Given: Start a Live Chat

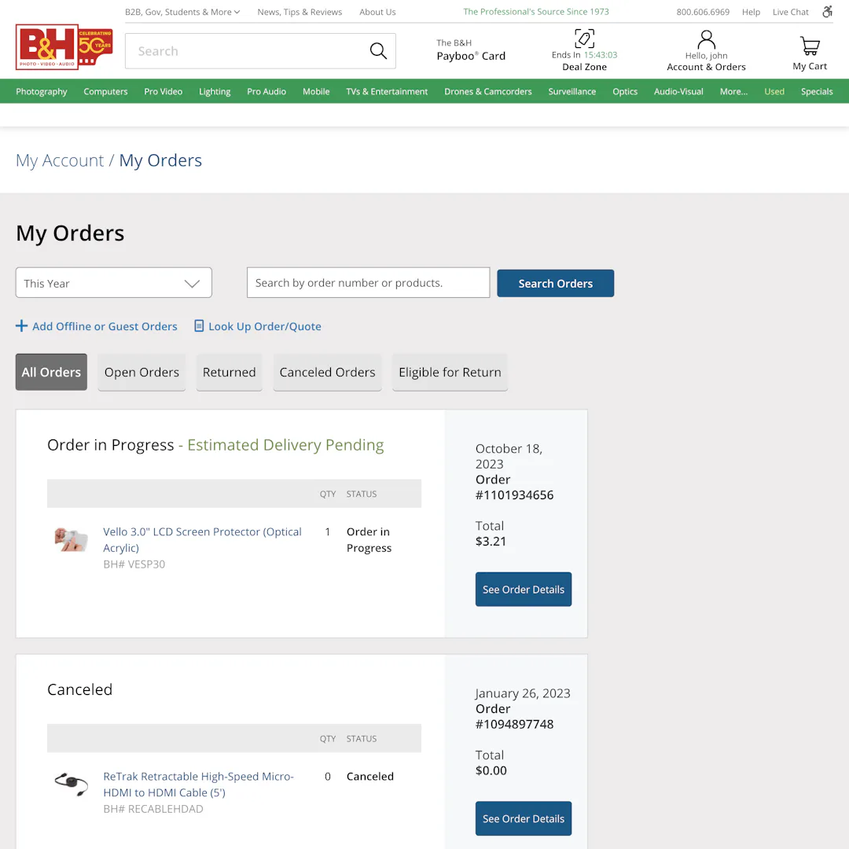Looking at the screenshot, I should tap(791, 12).
